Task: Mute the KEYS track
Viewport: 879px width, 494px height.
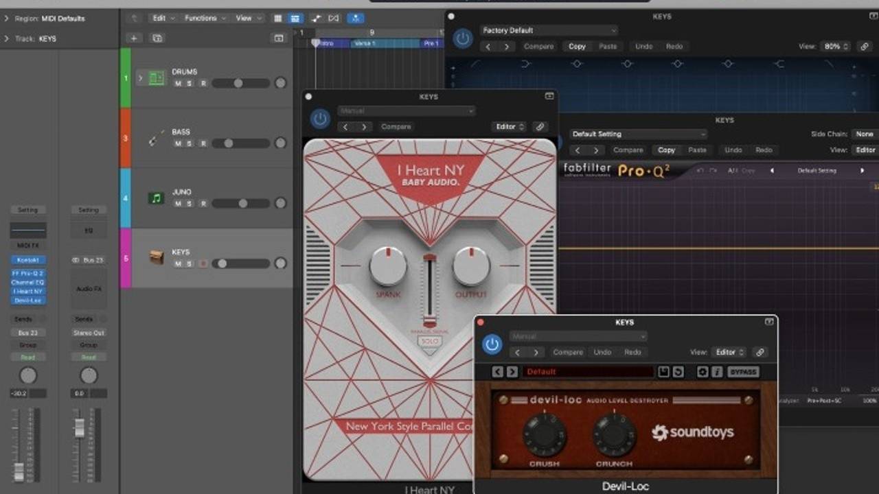Action: point(178,263)
